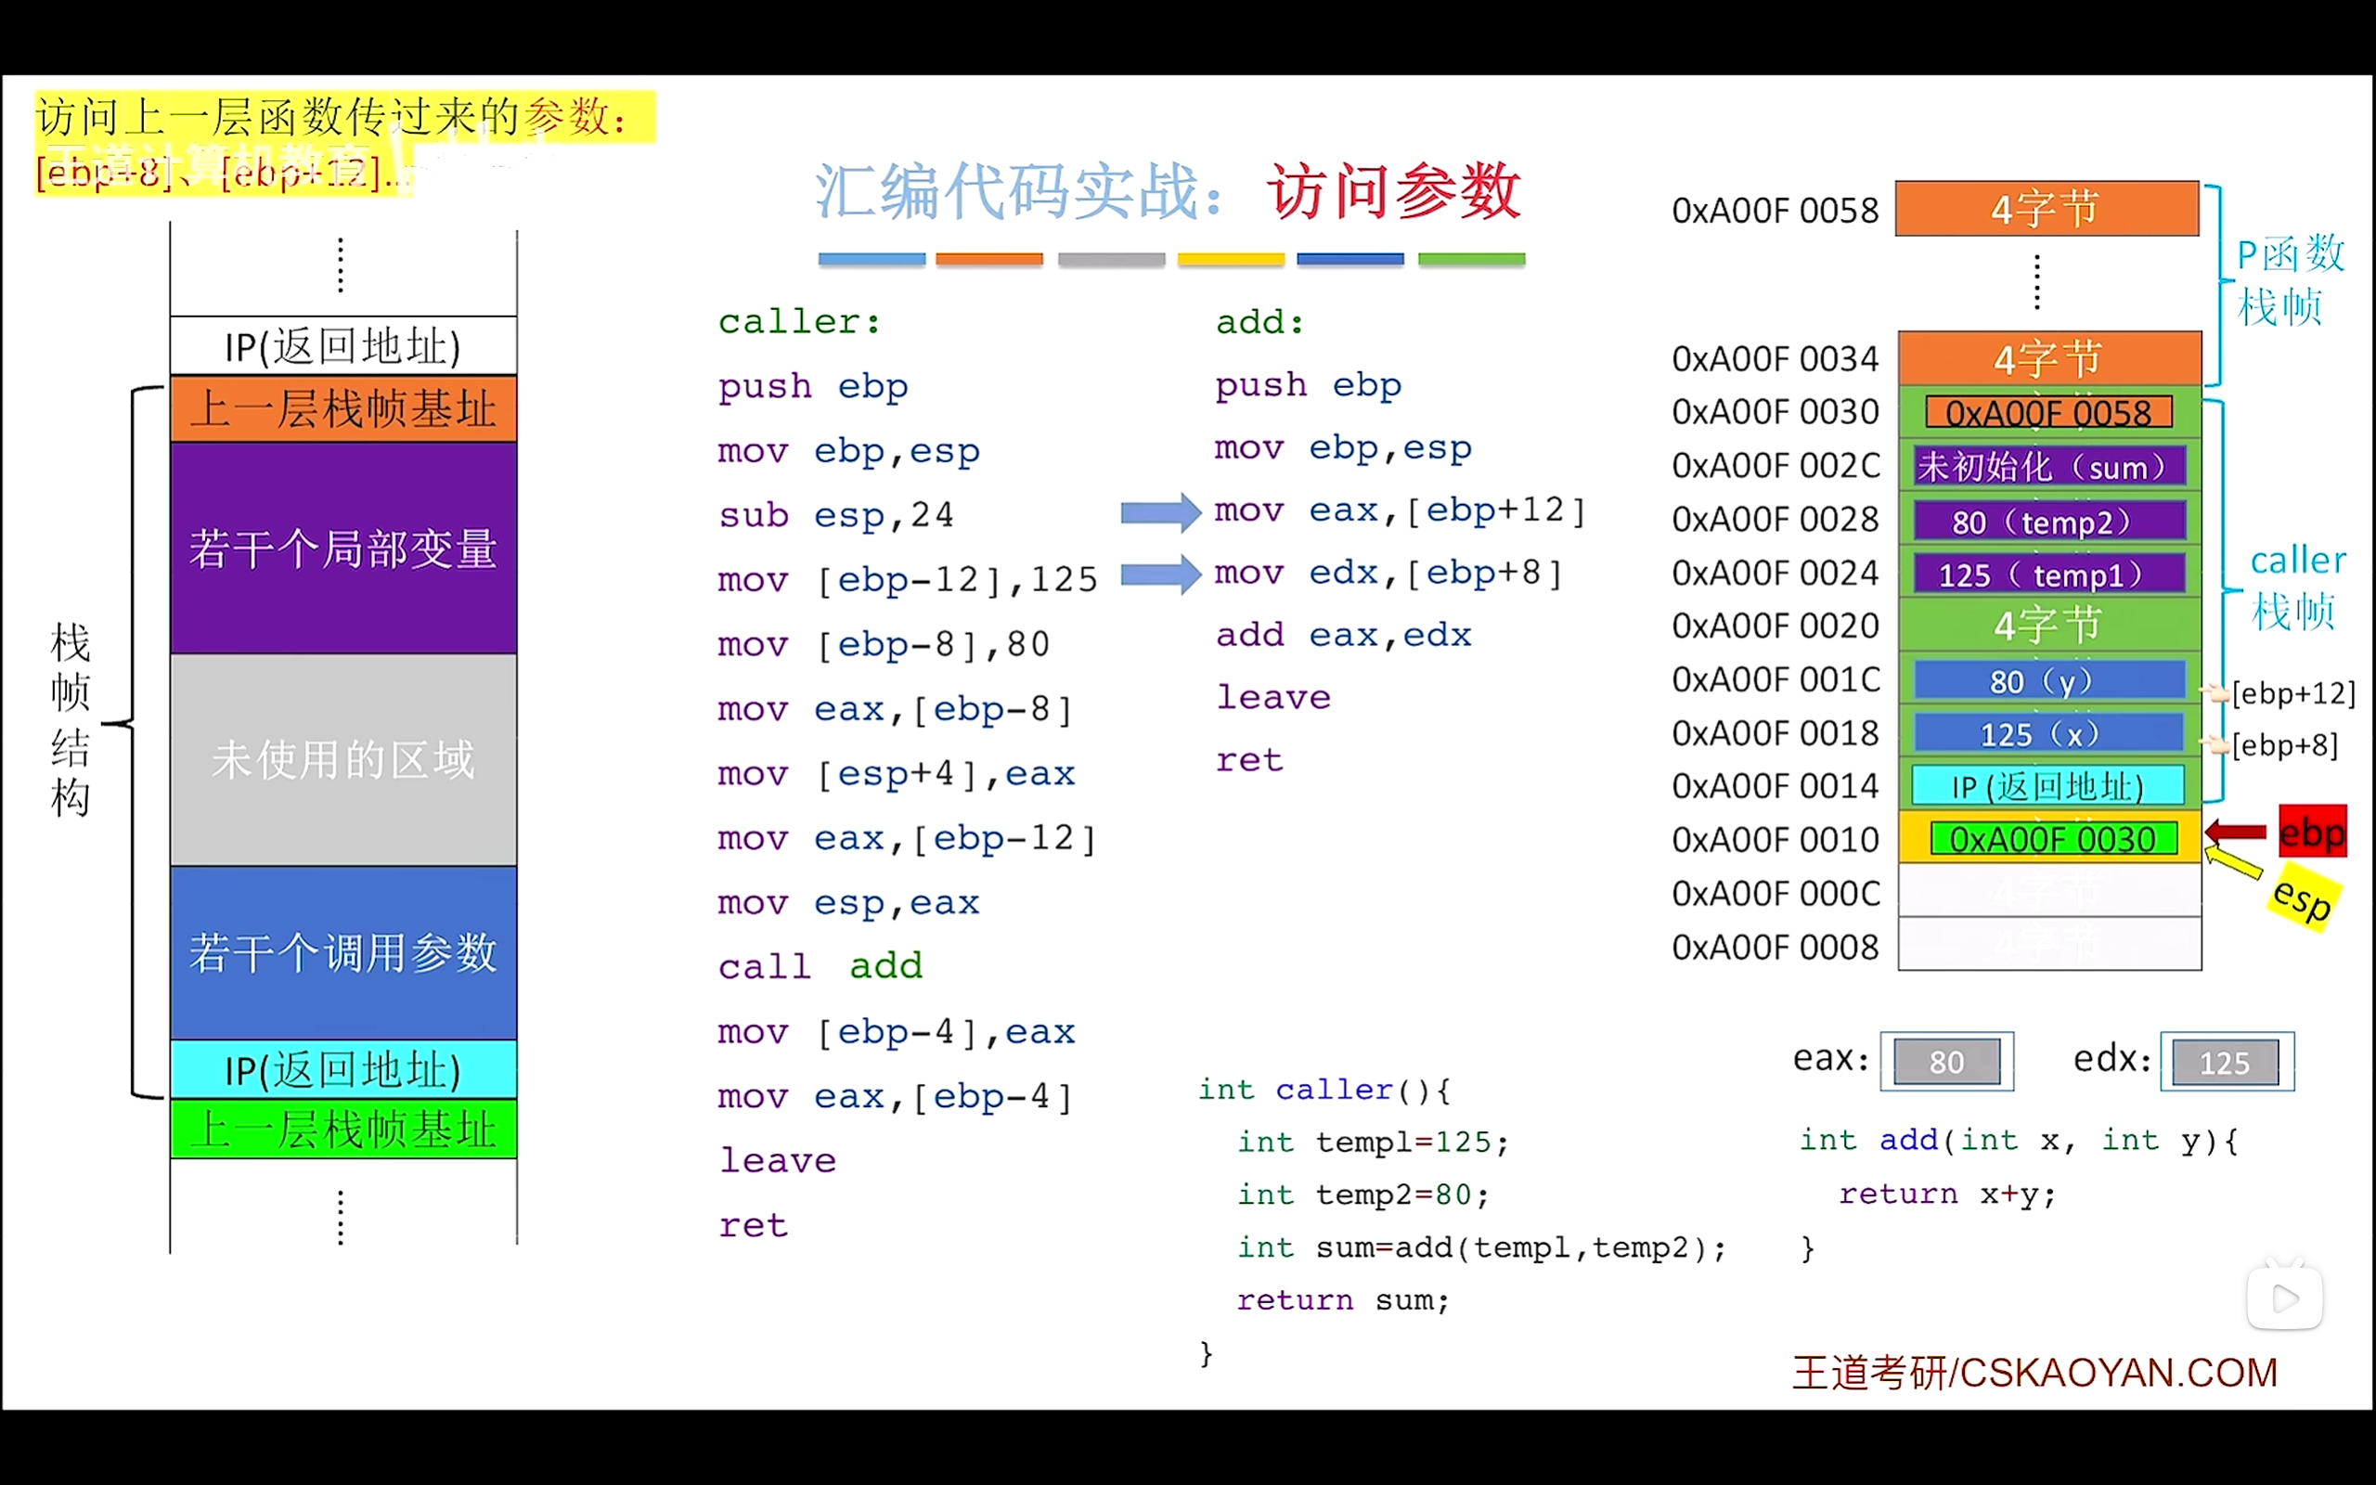Screen dimensions: 2376x1485
Task: Click the yellow esp arrow pointer
Action: coord(2233,863)
